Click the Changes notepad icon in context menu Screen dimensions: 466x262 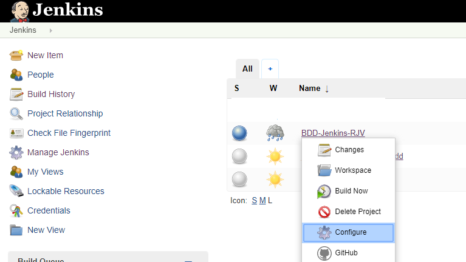coord(324,150)
